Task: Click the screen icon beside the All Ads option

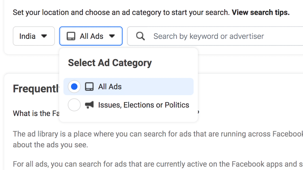Action: 89,86
